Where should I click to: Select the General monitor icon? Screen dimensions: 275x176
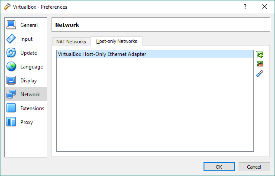click(x=11, y=25)
